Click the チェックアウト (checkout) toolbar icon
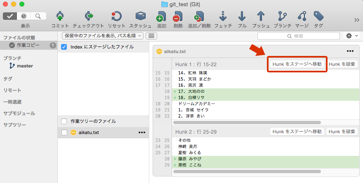The height and width of the screenshot is (183, 363). (x=89, y=16)
